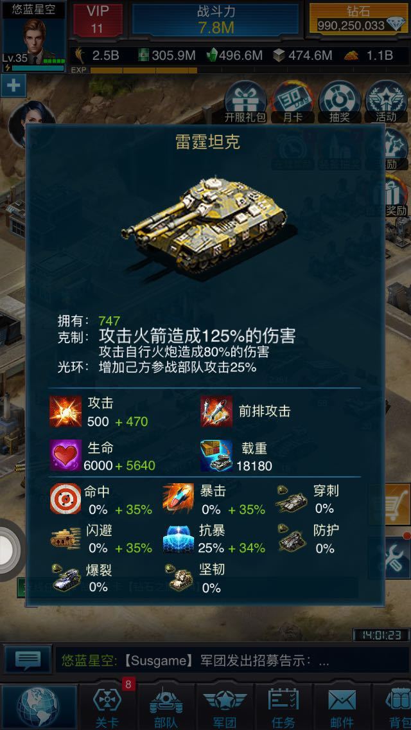Tap the diamond icon in 钻石 panel
Image resolution: width=411 pixels, height=730 pixels.
click(x=396, y=24)
